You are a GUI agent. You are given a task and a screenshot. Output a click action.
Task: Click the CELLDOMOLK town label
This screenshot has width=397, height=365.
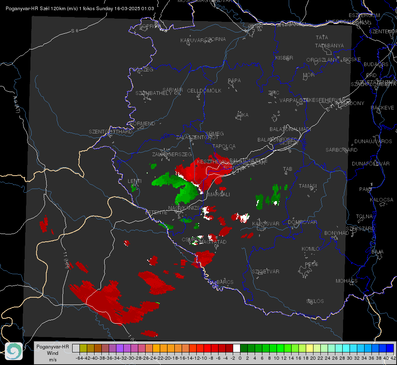point(204,91)
